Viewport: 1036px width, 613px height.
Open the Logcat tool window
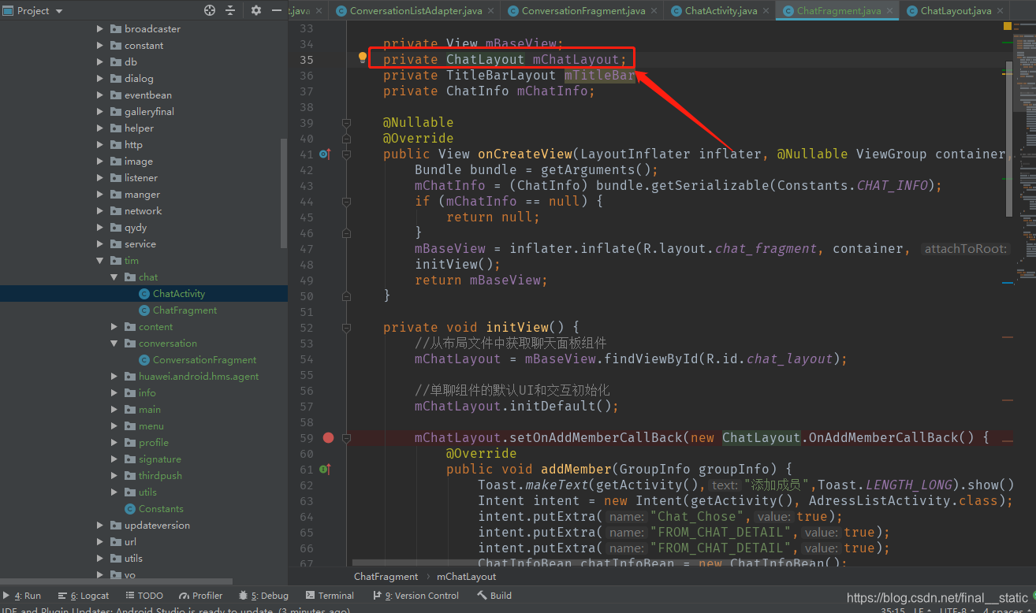[x=84, y=596]
